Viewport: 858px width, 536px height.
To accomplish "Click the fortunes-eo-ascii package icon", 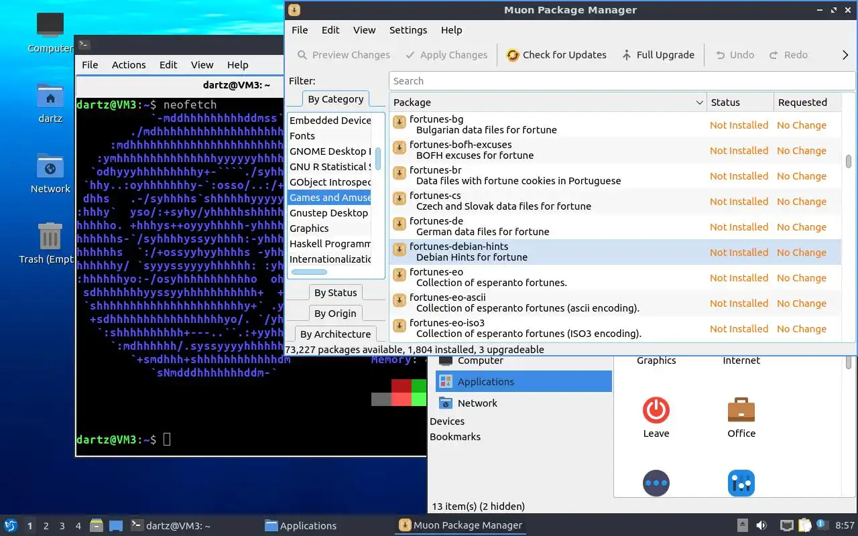I will point(400,300).
